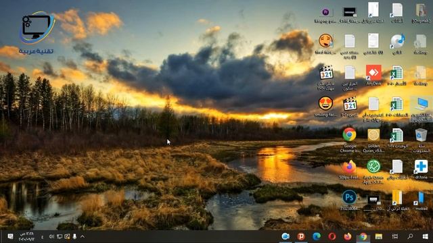
Task: Select the smiling-face heart-eyes emoji file
Action: (x=325, y=107)
